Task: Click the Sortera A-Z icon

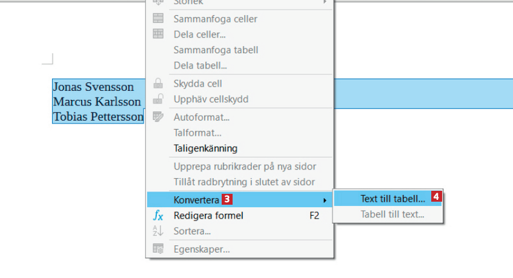Action: coord(158,231)
